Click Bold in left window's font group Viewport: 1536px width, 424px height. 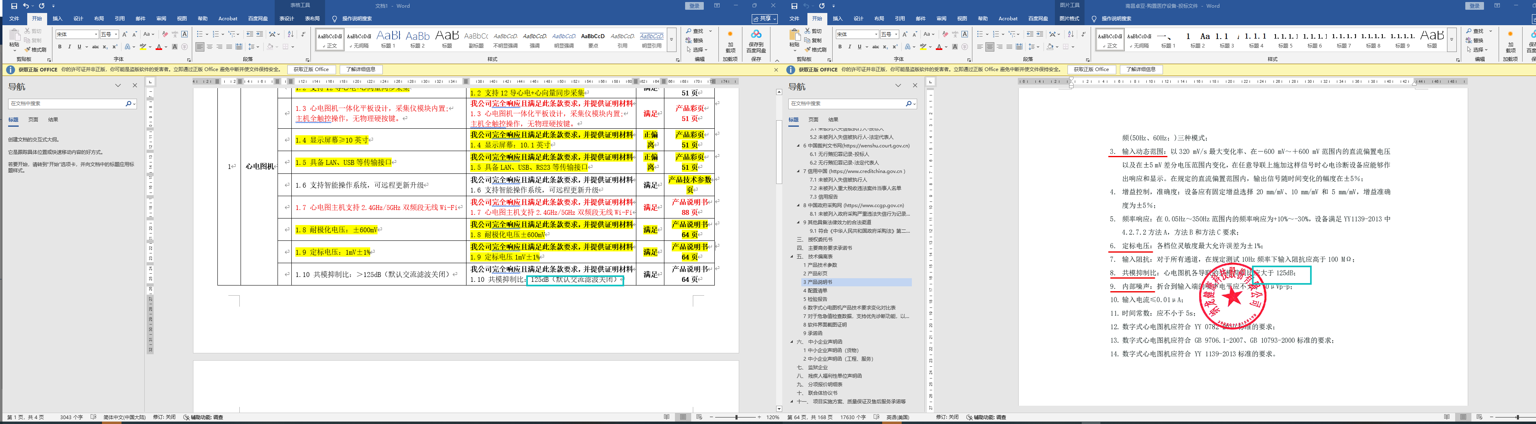click(x=60, y=47)
